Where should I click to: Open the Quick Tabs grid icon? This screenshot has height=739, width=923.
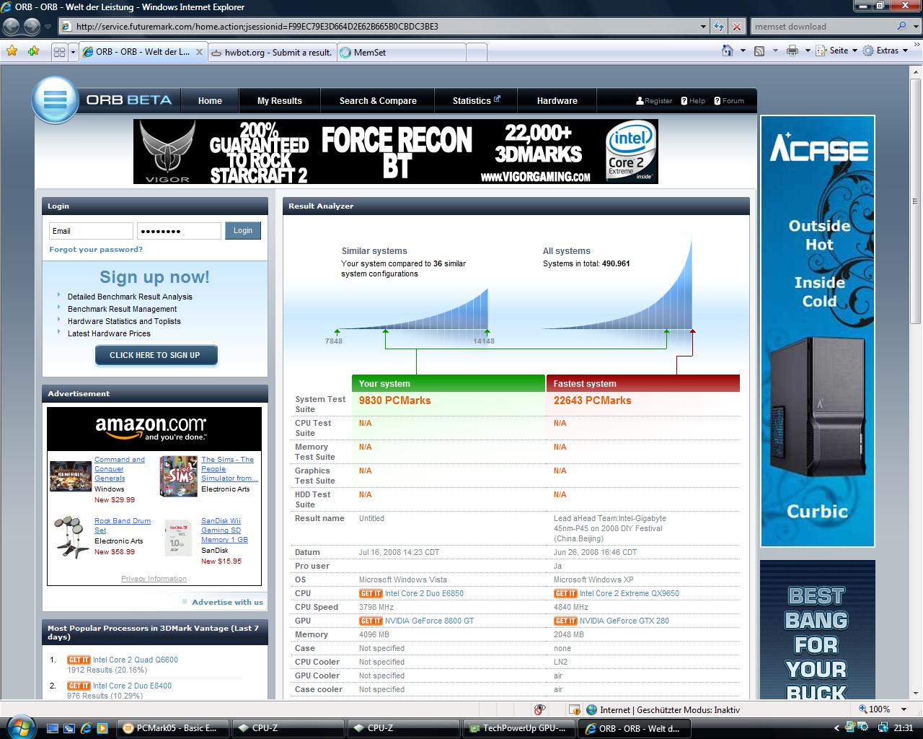[x=59, y=52]
